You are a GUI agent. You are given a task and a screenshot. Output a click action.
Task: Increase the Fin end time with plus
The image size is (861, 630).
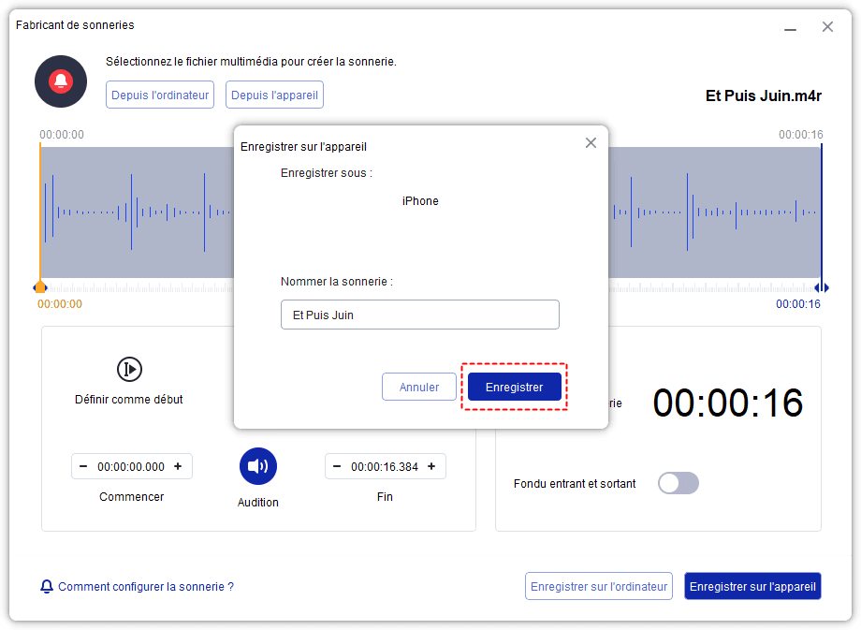(431, 466)
